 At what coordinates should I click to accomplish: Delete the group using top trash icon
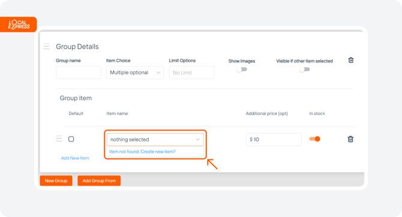351,60
